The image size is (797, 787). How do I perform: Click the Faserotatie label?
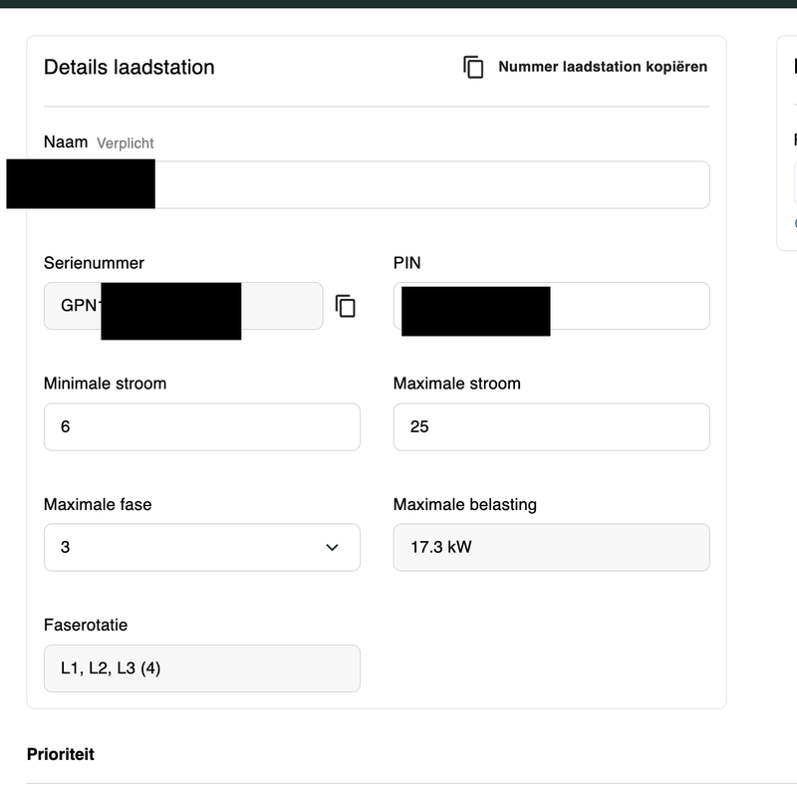point(86,625)
